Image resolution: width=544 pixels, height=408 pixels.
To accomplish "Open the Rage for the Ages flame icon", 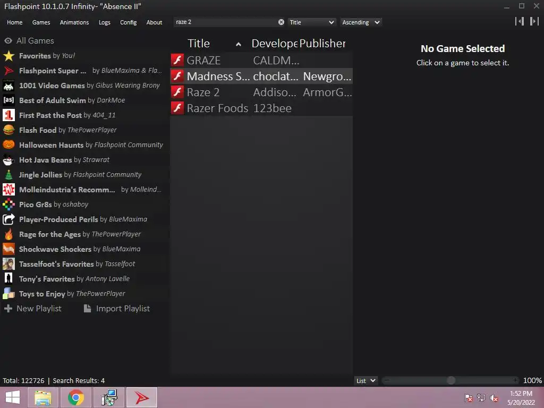I will click(x=8, y=234).
